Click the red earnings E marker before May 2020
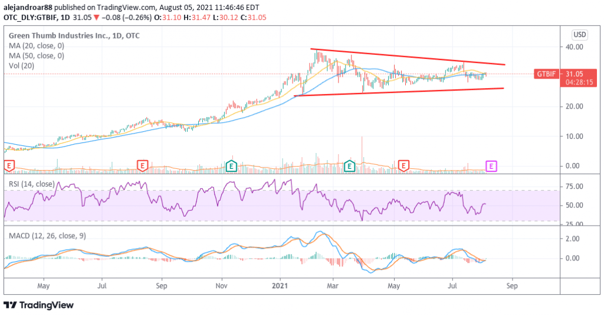Image resolution: width=604 pixels, height=316 pixels. pyautogui.click(x=9, y=167)
